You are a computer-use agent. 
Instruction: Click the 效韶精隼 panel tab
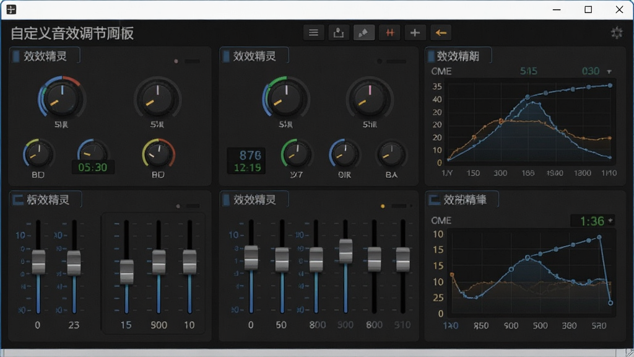coord(462,200)
